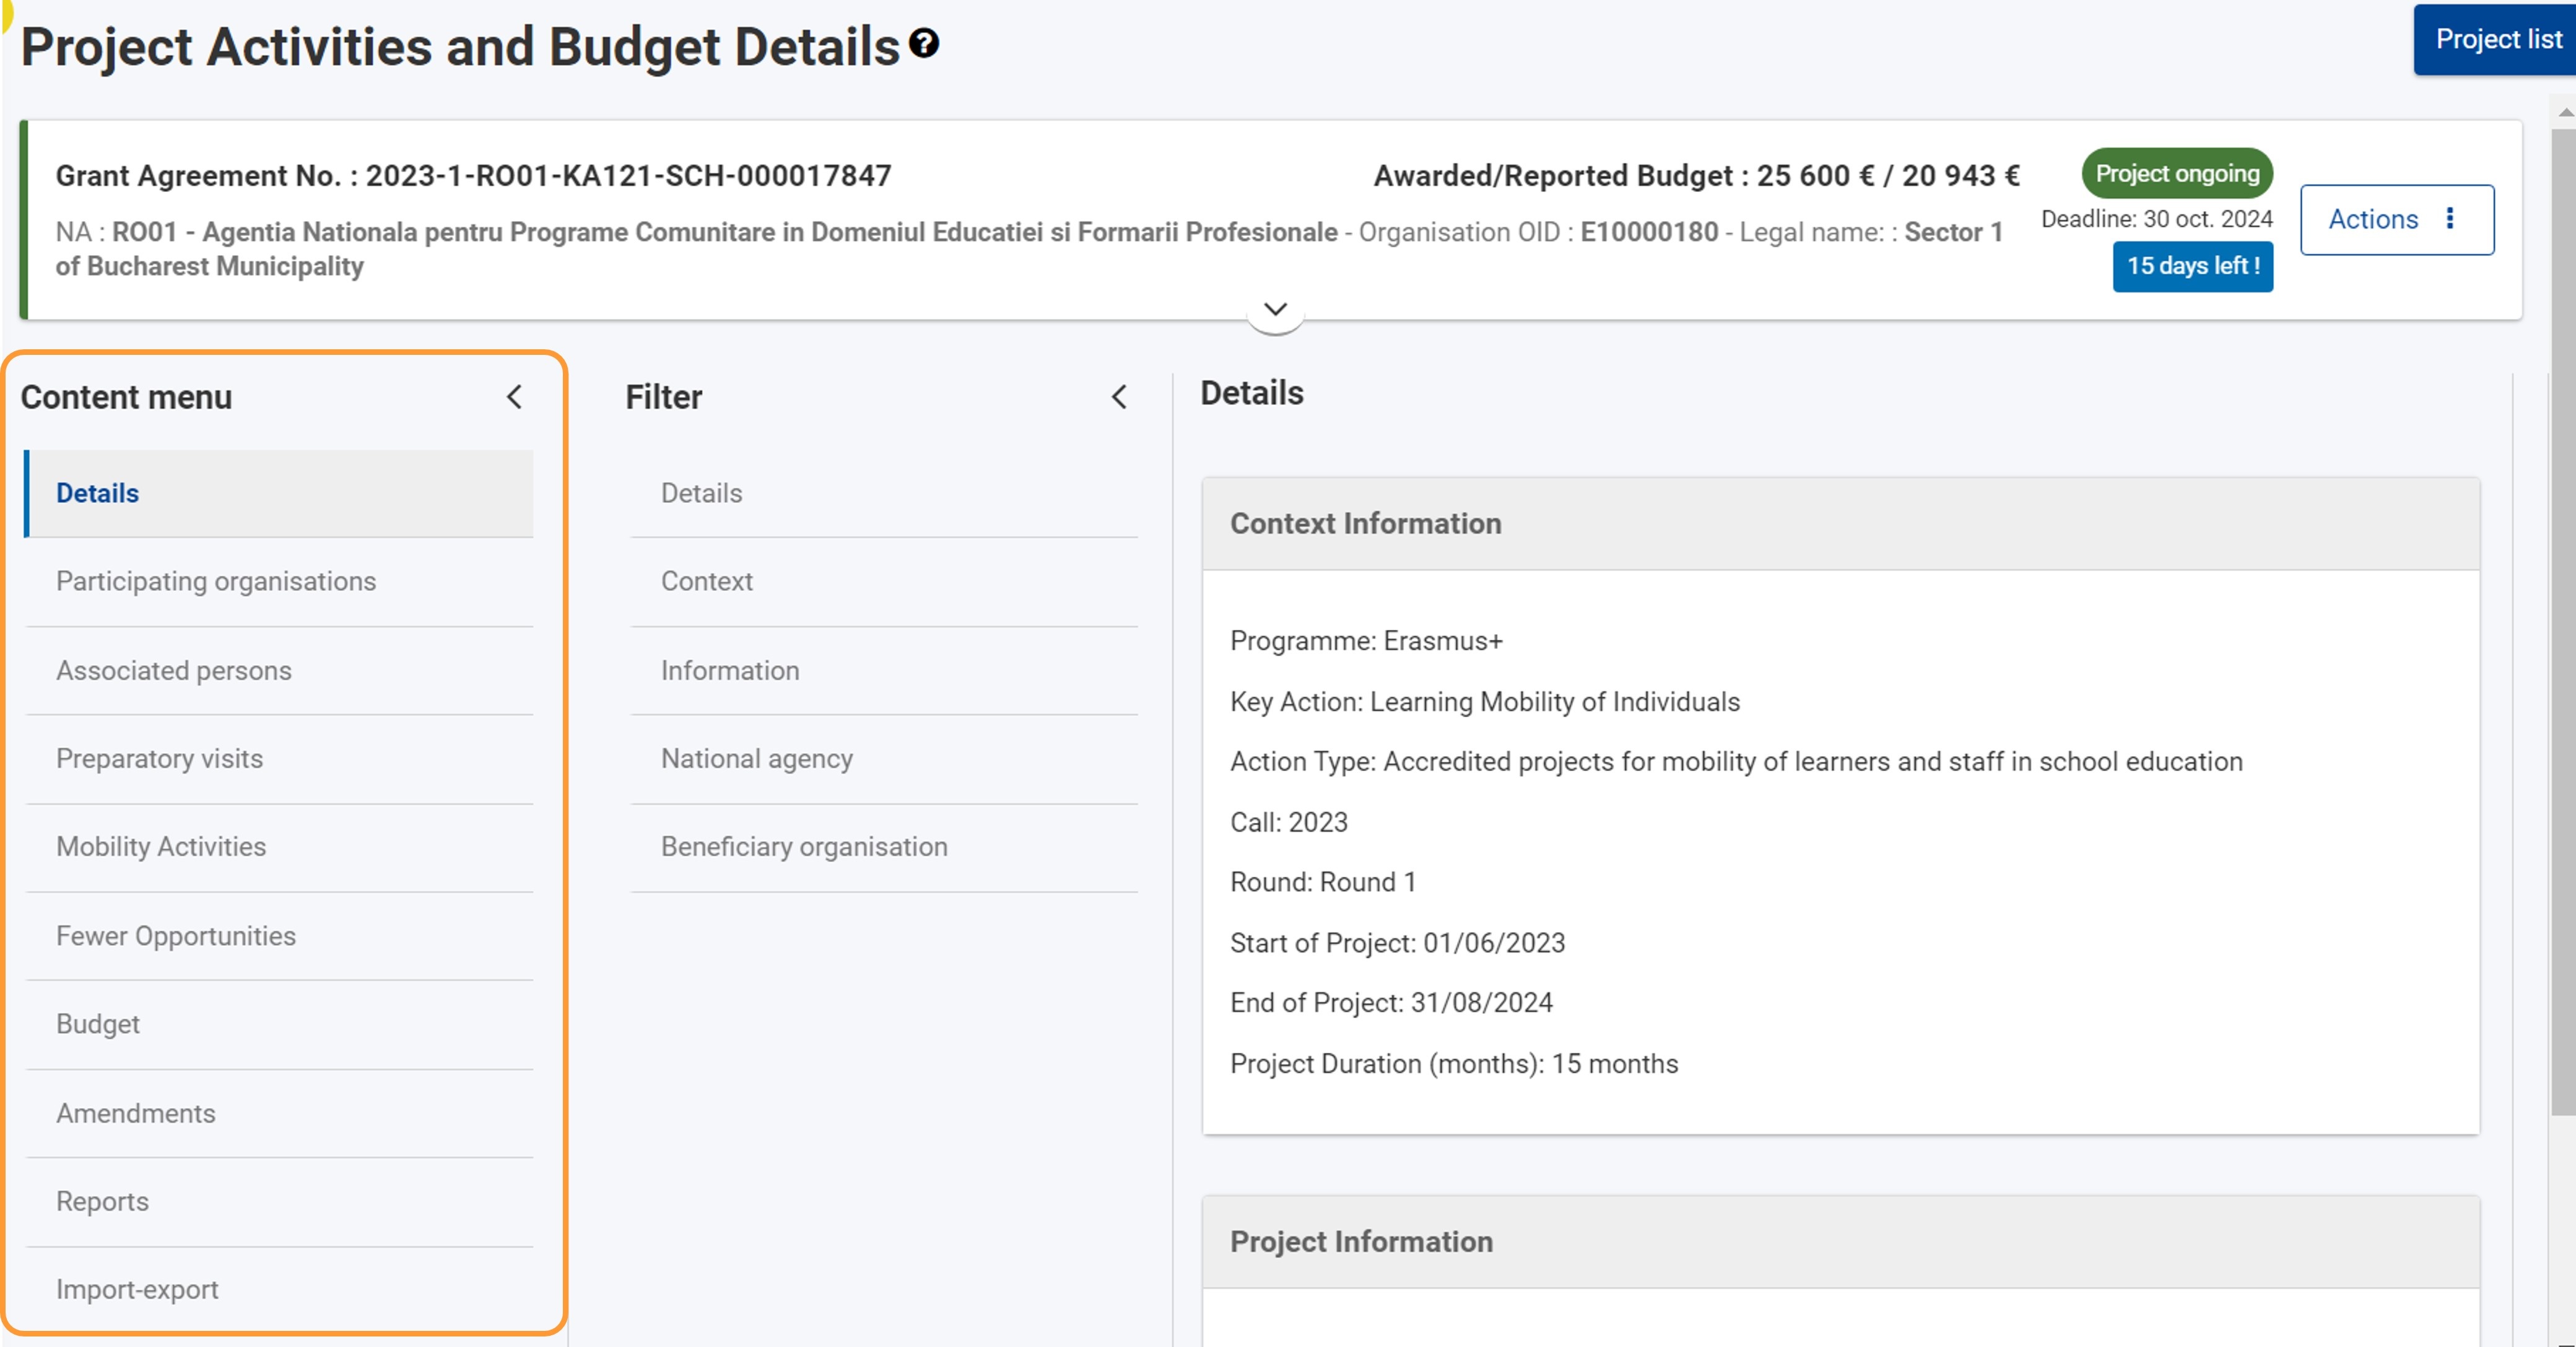Open the Actions menu button
The width and height of the screenshot is (2576, 1347).
tap(2396, 219)
